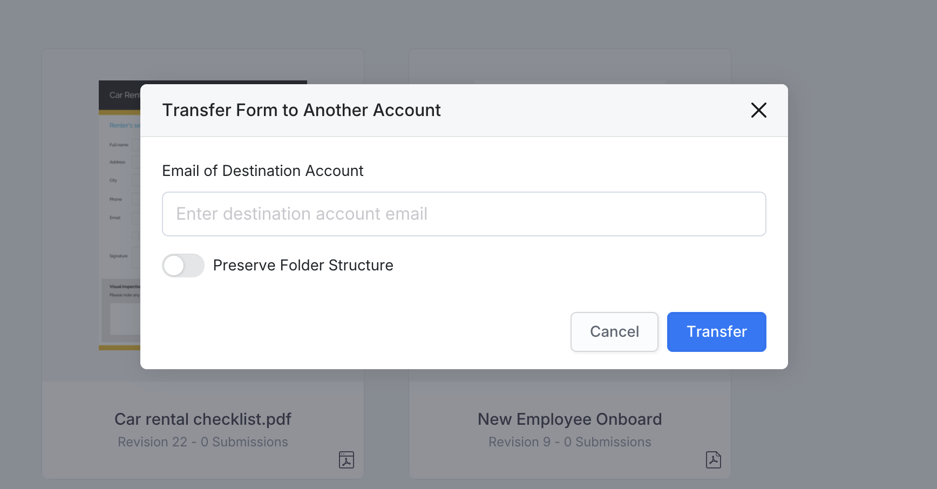Viewport: 937px width, 489px height.
Task: Click the Preserve Folder Structure label
Action: (303, 266)
